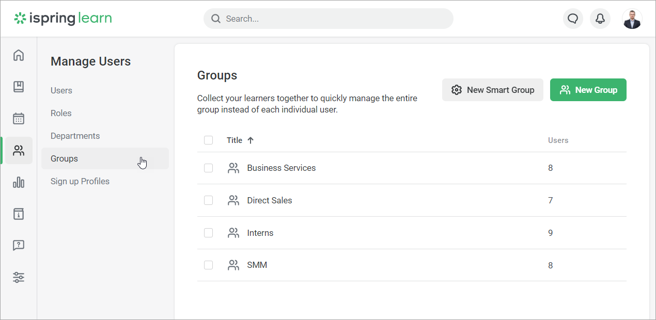Open Sign up Profiles
Screen dimensions: 656x320
pos(80,181)
